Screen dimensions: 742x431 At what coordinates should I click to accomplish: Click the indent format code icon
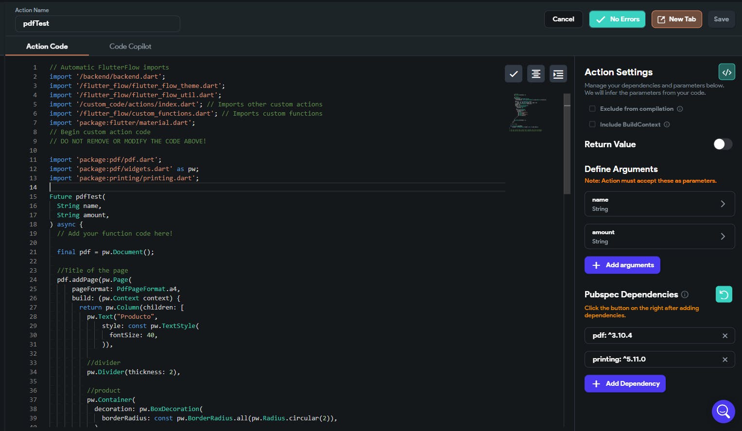coord(558,74)
